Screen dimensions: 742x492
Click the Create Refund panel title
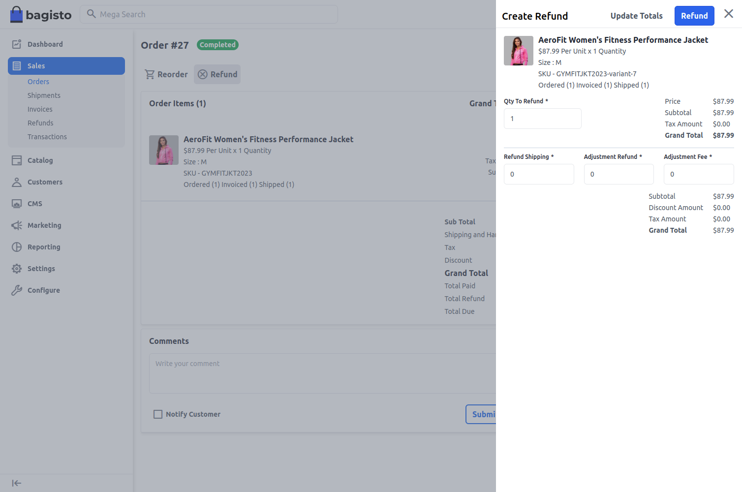point(535,16)
